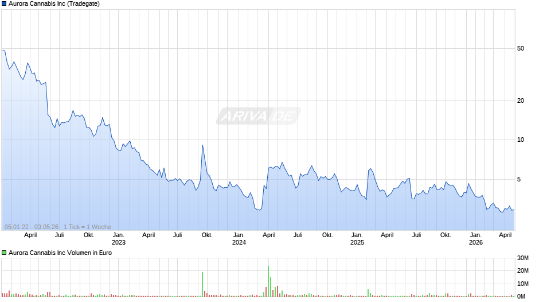
Task: Click the tall green volume bar before Okt. 2023
Action: click(x=202, y=284)
